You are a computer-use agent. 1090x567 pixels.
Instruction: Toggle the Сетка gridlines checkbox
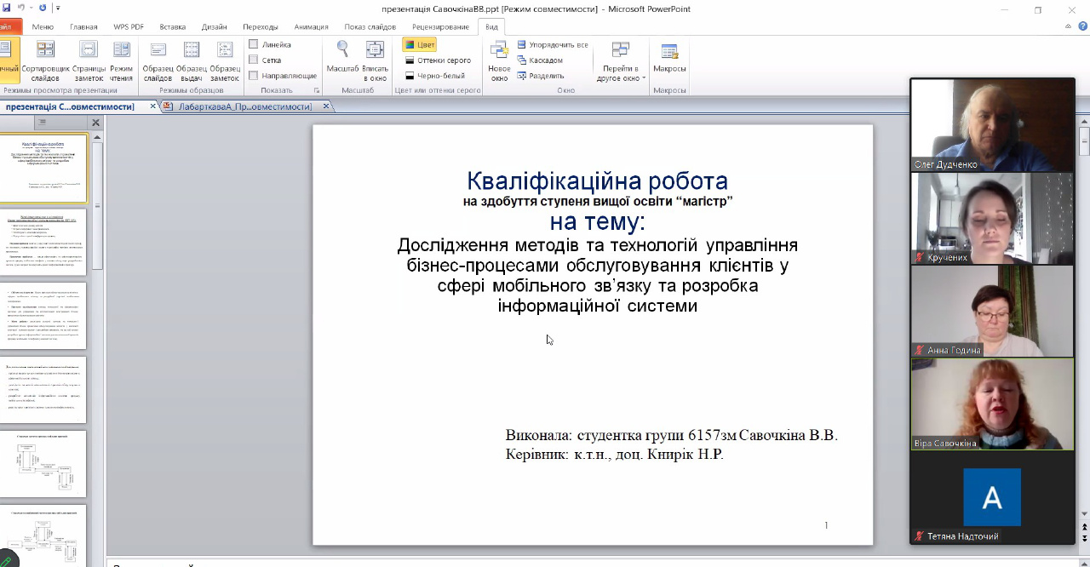point(254,60)
